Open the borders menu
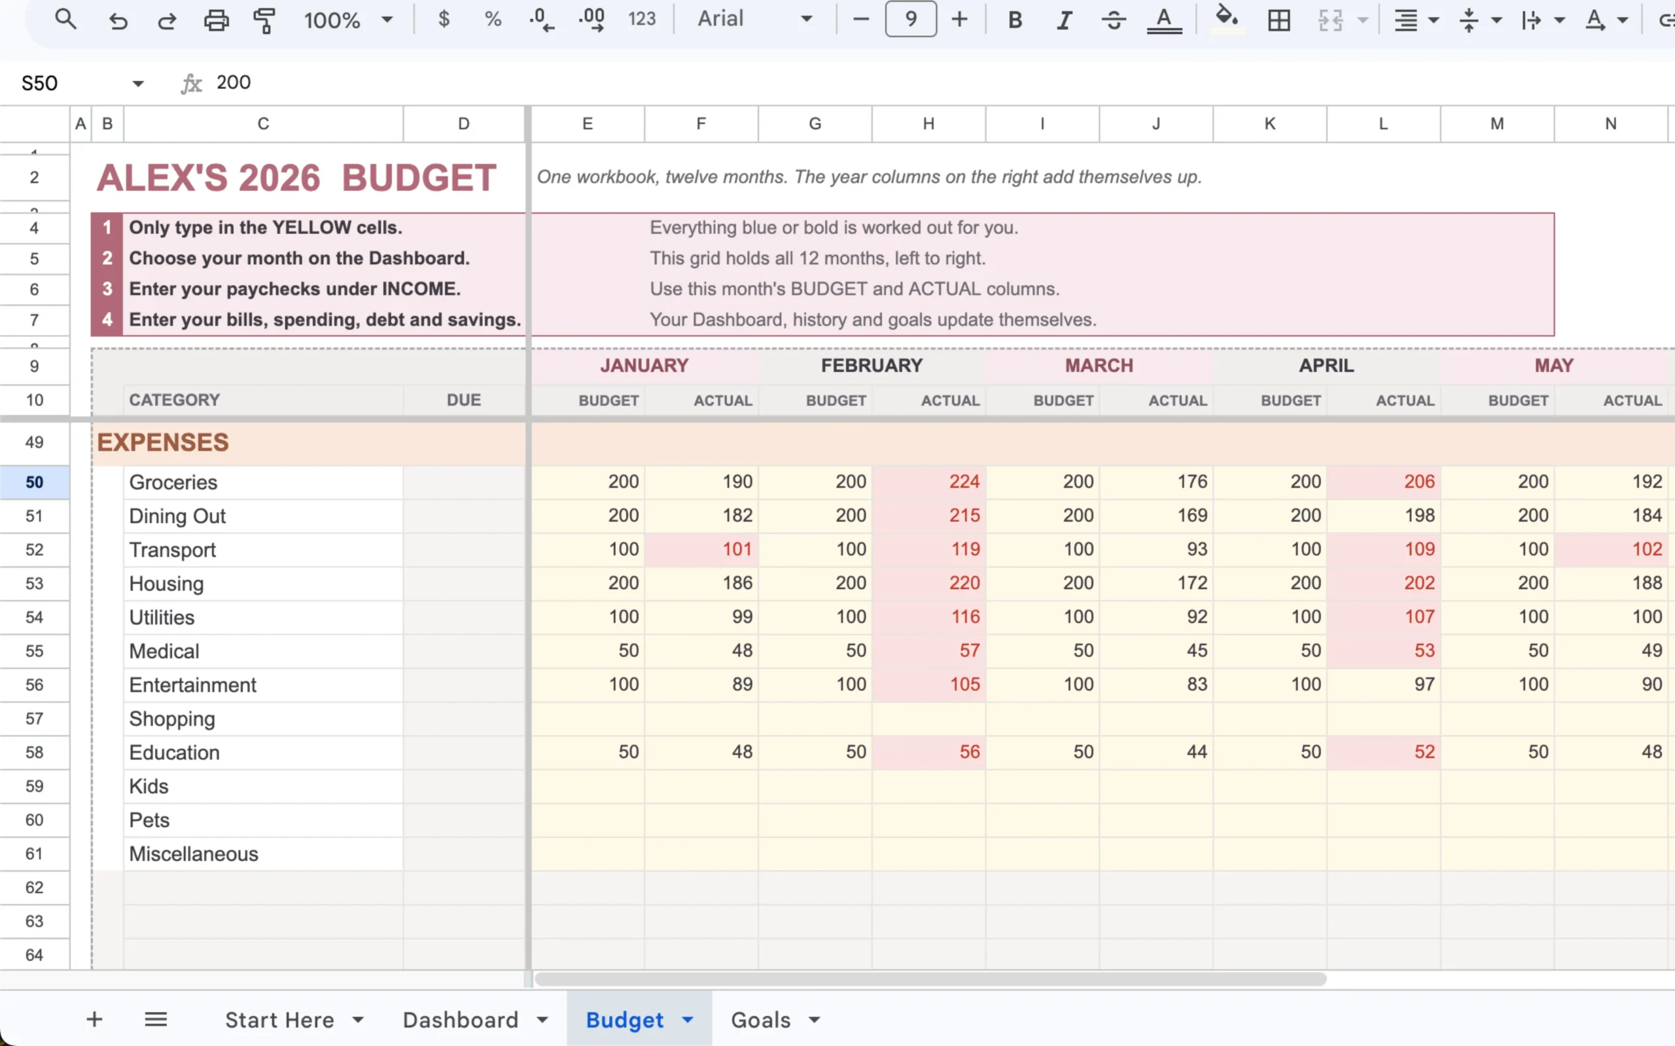Screen dimensions: 1675x1046 [x=1279, y=20]
